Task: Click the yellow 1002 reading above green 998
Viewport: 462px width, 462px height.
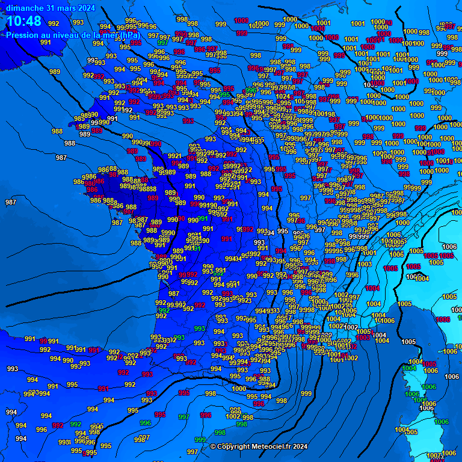Action: (233, 416)
